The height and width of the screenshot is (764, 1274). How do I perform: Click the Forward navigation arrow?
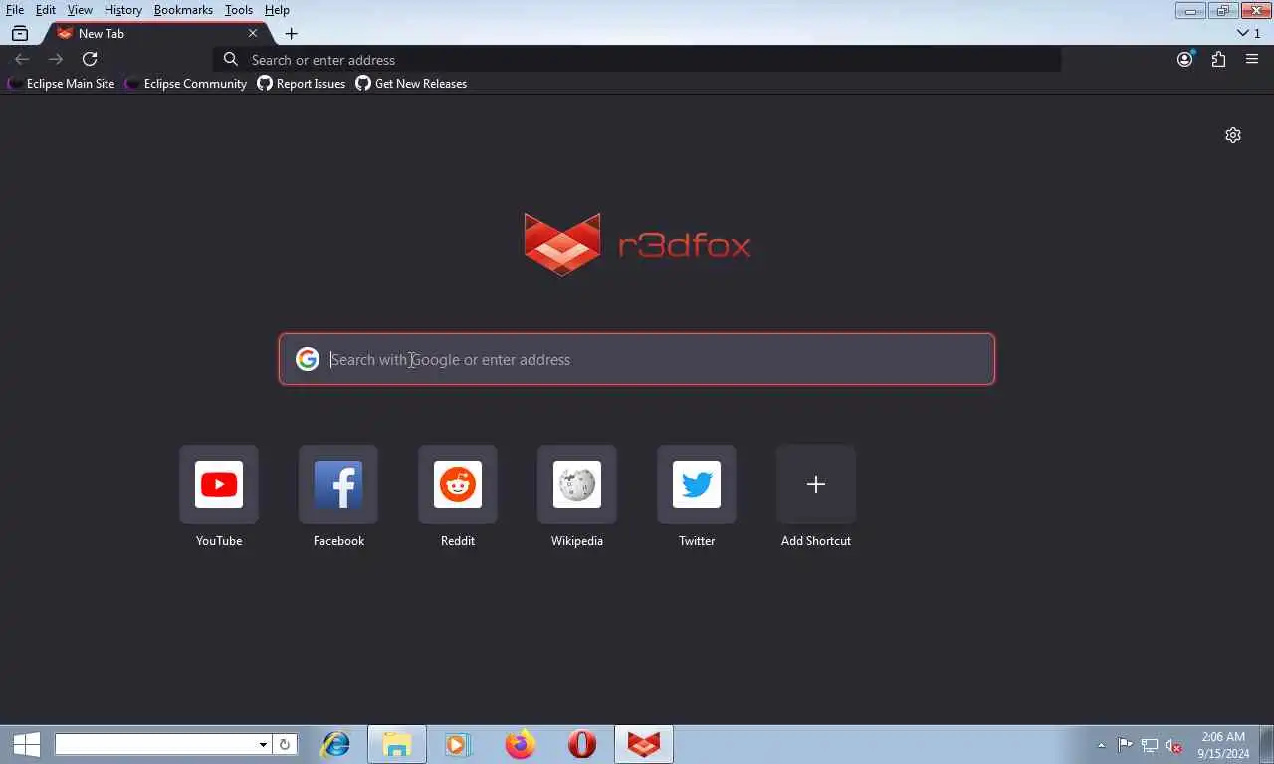point(56,59)
